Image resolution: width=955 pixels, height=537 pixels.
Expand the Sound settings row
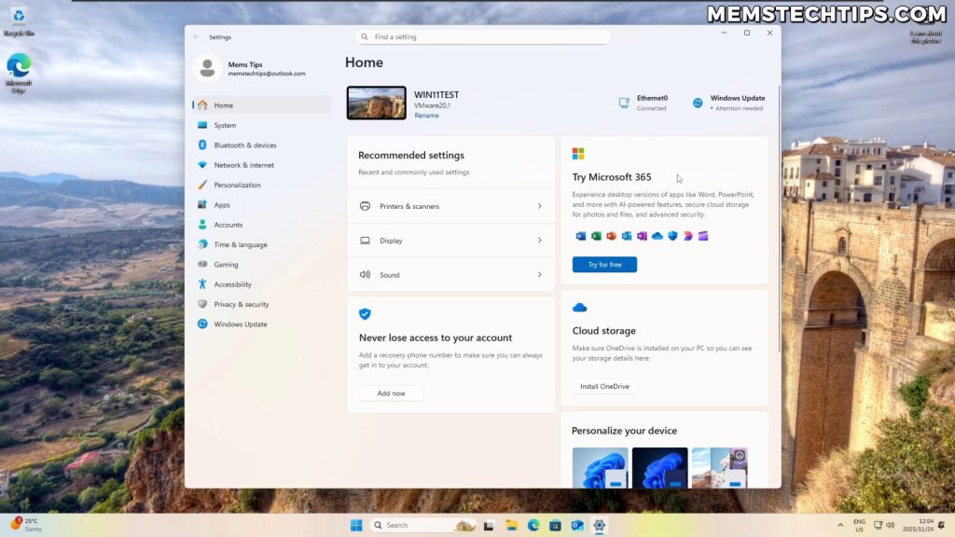pyautogui.click(x=450, y=274)
